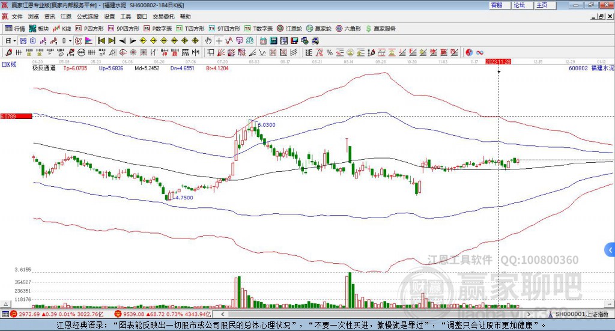Open the 窗口 menu

tap(142, 16)
